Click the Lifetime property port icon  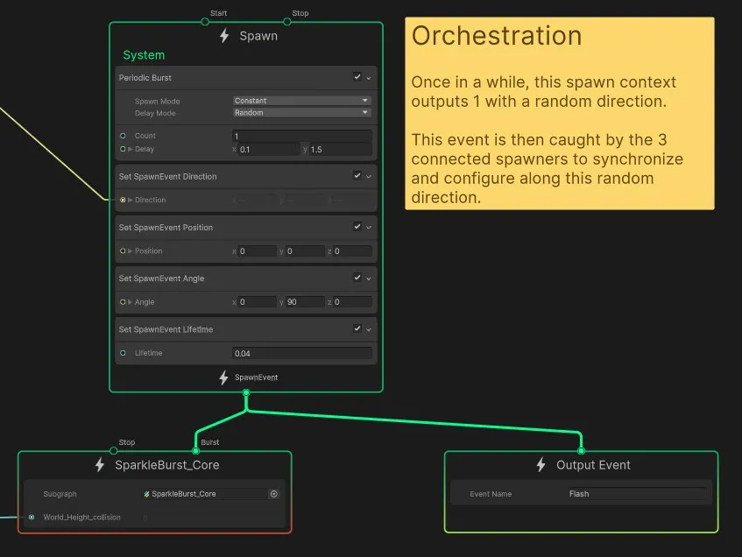coord(123,353)
